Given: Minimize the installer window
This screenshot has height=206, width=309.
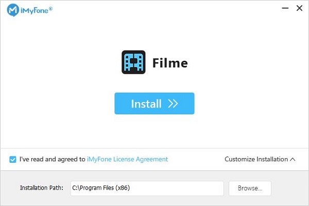Looking at the screenshot, I should click(x=283, y=9).
